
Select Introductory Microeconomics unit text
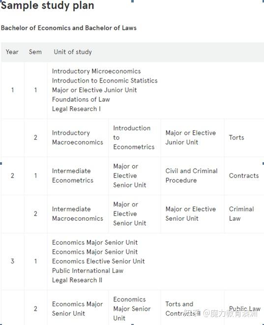[x=96, y=71]
